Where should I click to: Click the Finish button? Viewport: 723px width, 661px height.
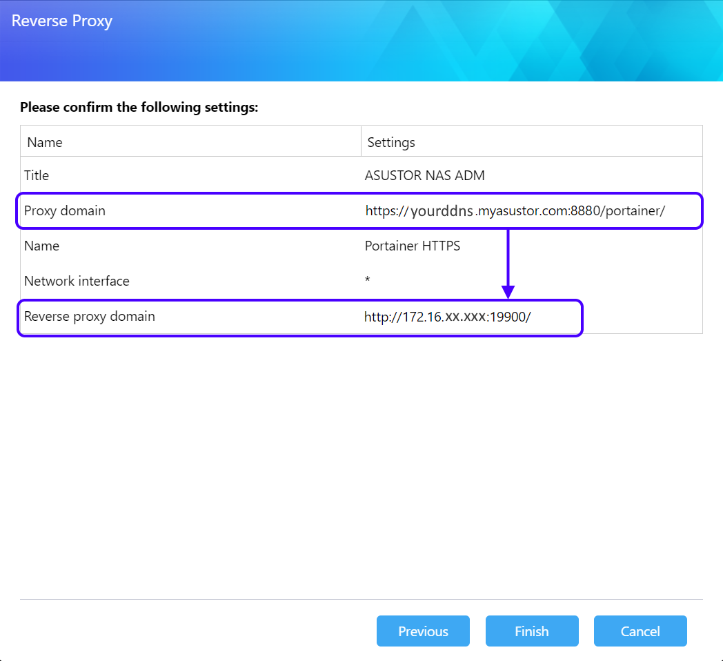pos(531,631)
